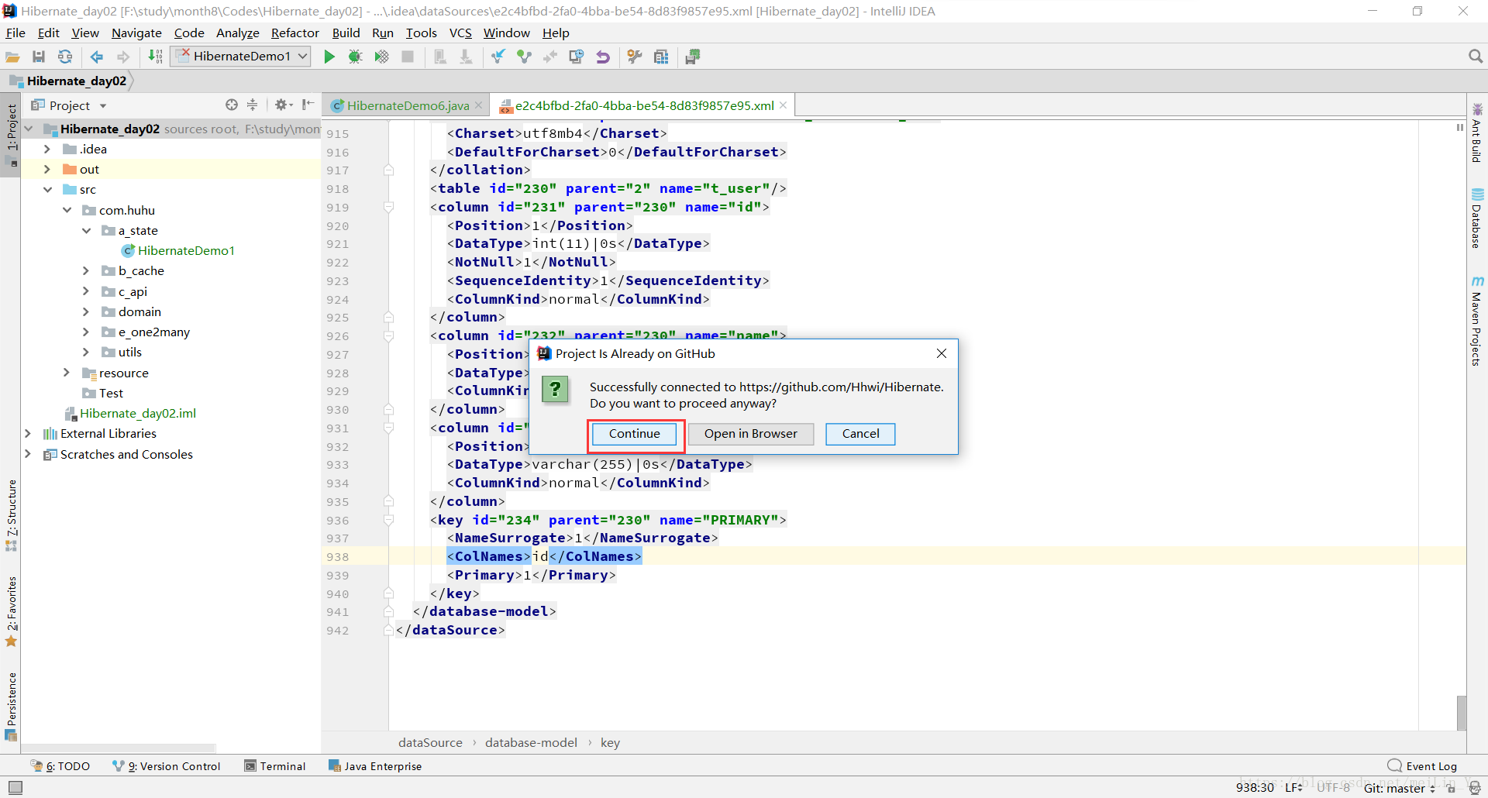Click the Revert purple arrow icon
The image size is (1488, 798).
click(602, 57)
